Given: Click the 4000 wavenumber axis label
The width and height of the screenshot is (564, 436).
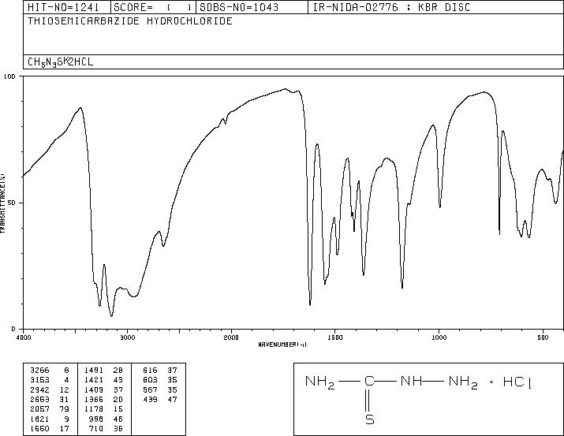Looking at the screenshot, I should pyautogui.click(x=24, y=337).
